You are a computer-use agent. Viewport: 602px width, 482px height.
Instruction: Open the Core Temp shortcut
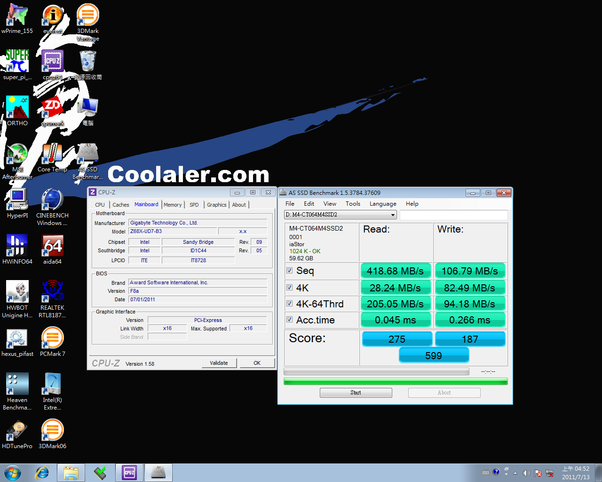53,157
